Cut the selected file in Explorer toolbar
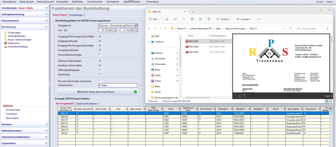336x147 pixels. [167, 19]
